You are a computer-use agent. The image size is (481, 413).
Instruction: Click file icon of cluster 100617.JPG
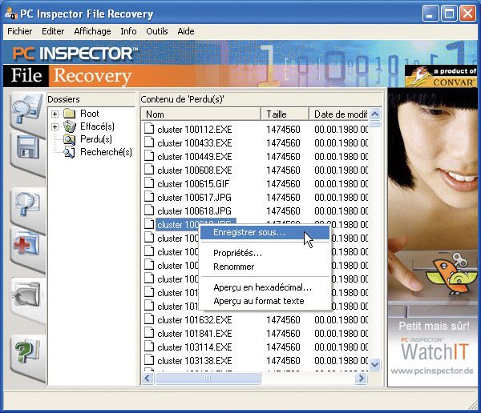(x=149, y=196)
